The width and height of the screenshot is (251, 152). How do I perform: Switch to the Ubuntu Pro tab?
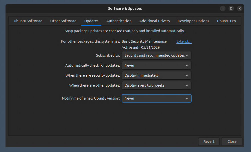[x=226, y=21]
